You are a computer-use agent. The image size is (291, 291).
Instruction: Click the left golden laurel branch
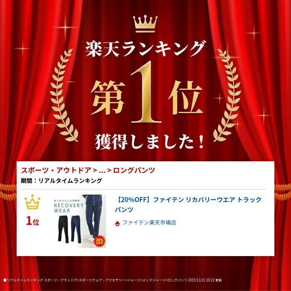coord(64,96)
